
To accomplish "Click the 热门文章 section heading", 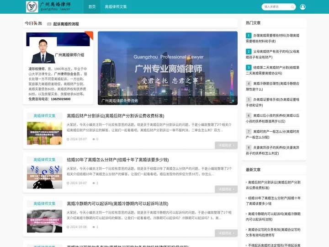I will [253, 23].
